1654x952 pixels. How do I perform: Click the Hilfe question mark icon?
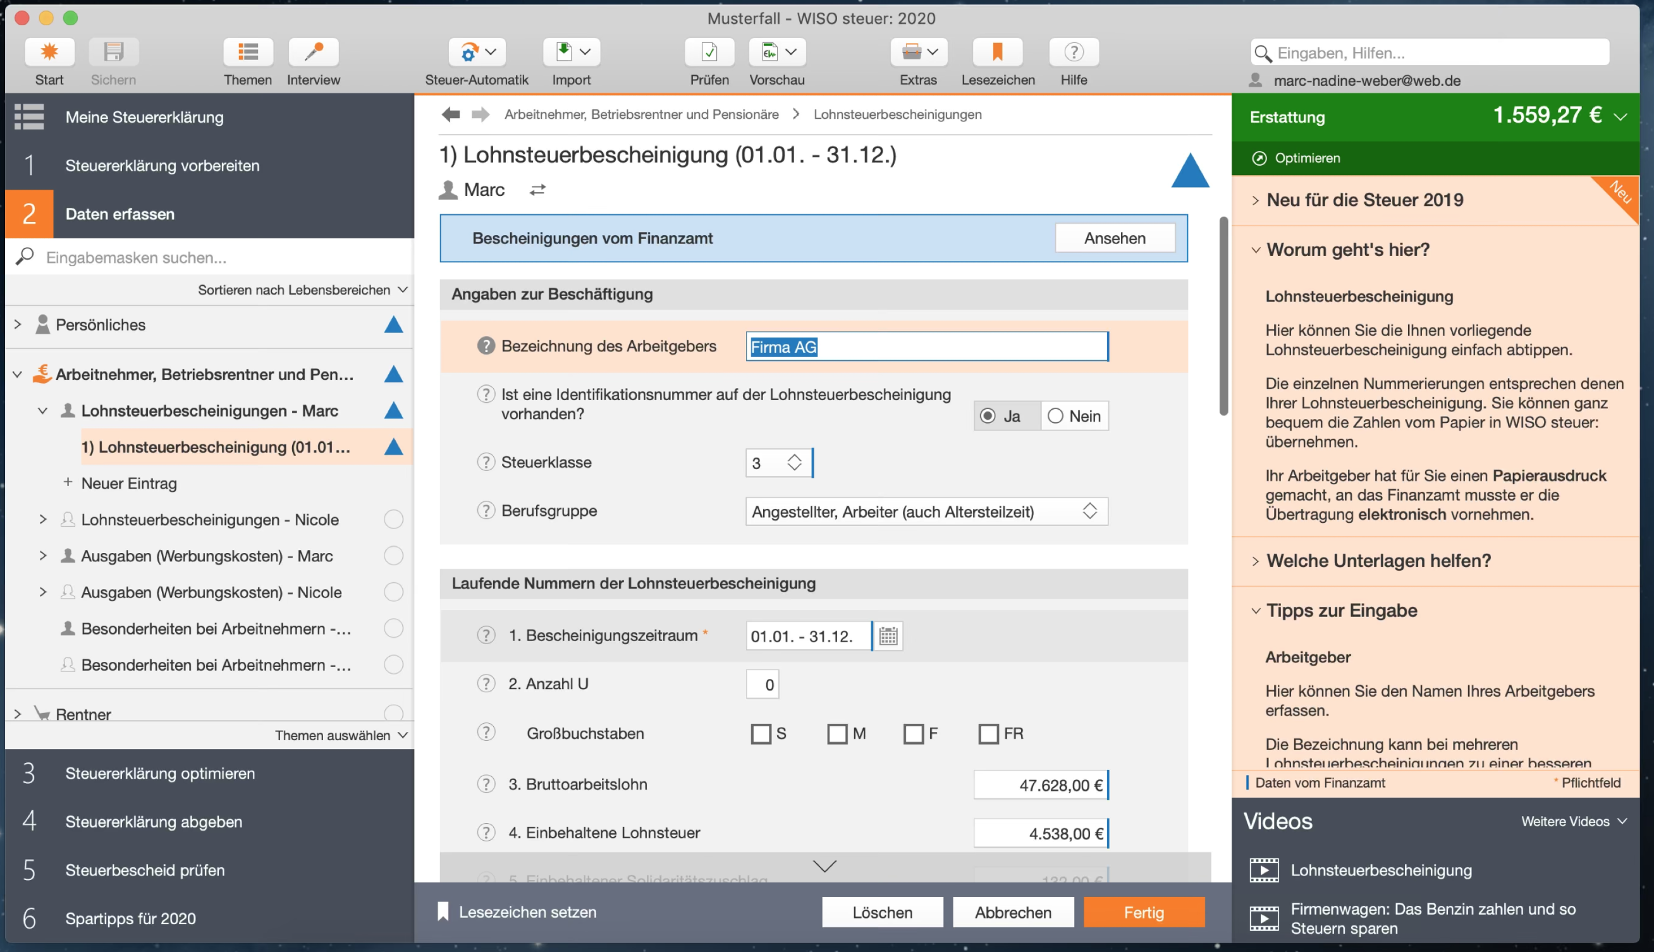[1074, 52]
